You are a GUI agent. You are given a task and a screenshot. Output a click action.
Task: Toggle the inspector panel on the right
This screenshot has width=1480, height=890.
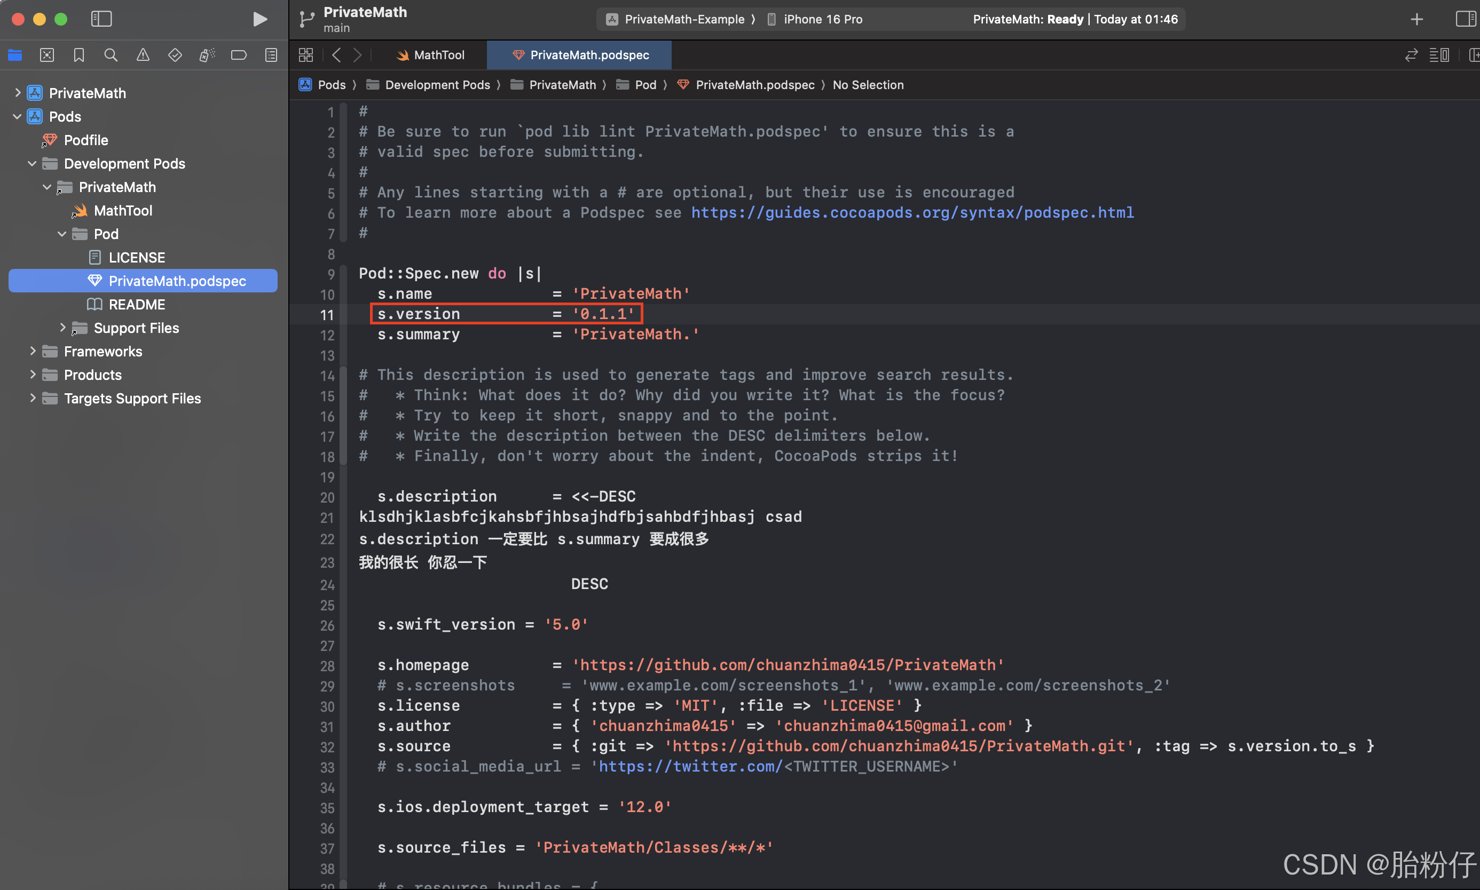coord(1465,19)
